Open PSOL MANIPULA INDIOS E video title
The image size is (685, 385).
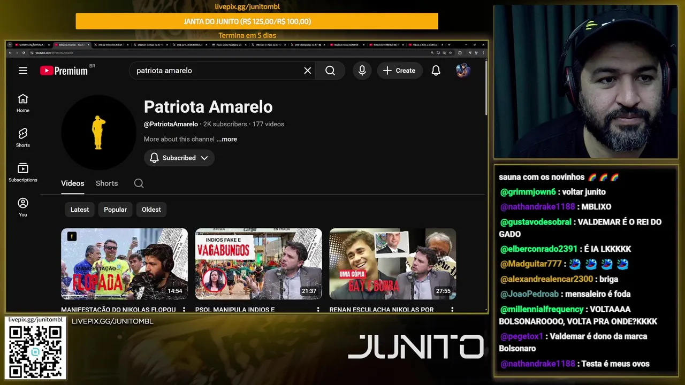[235, 310]
